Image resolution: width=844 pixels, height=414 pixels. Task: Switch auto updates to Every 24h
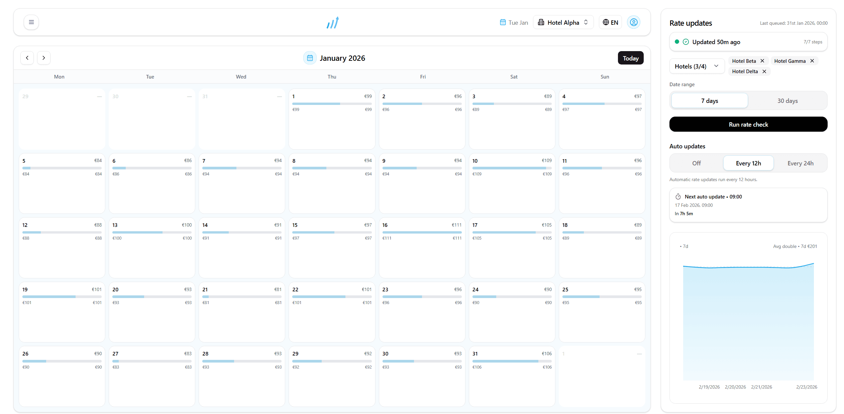click(800, 163)
